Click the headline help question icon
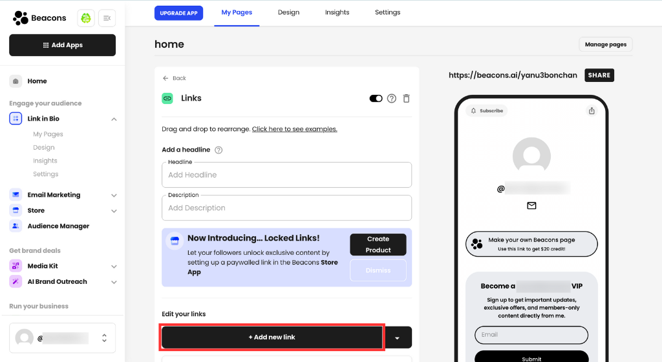Screen dimensions: 662x362 219,150
